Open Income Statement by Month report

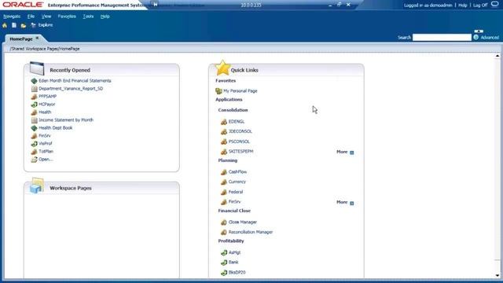tap(66, 120)
